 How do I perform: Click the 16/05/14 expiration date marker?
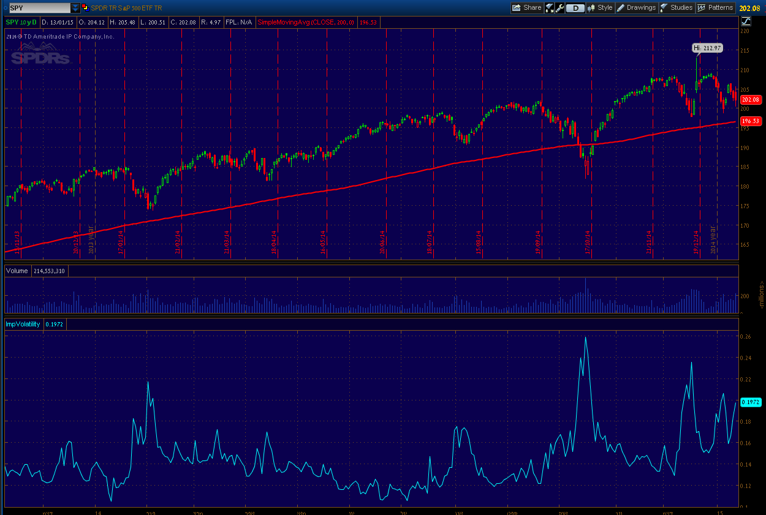coord(322,242)
